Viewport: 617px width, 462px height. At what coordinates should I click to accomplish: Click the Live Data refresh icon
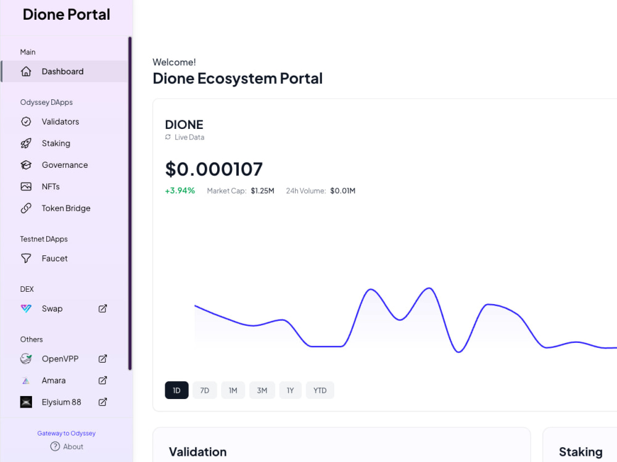[168, 137]
